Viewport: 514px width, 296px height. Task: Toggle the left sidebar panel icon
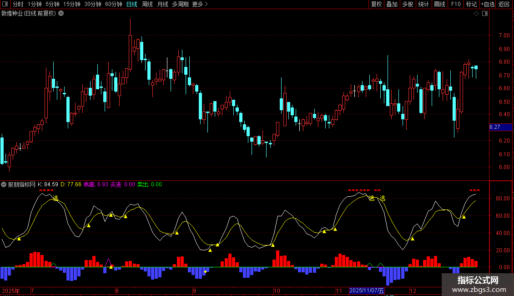click(x=5, y=4)
